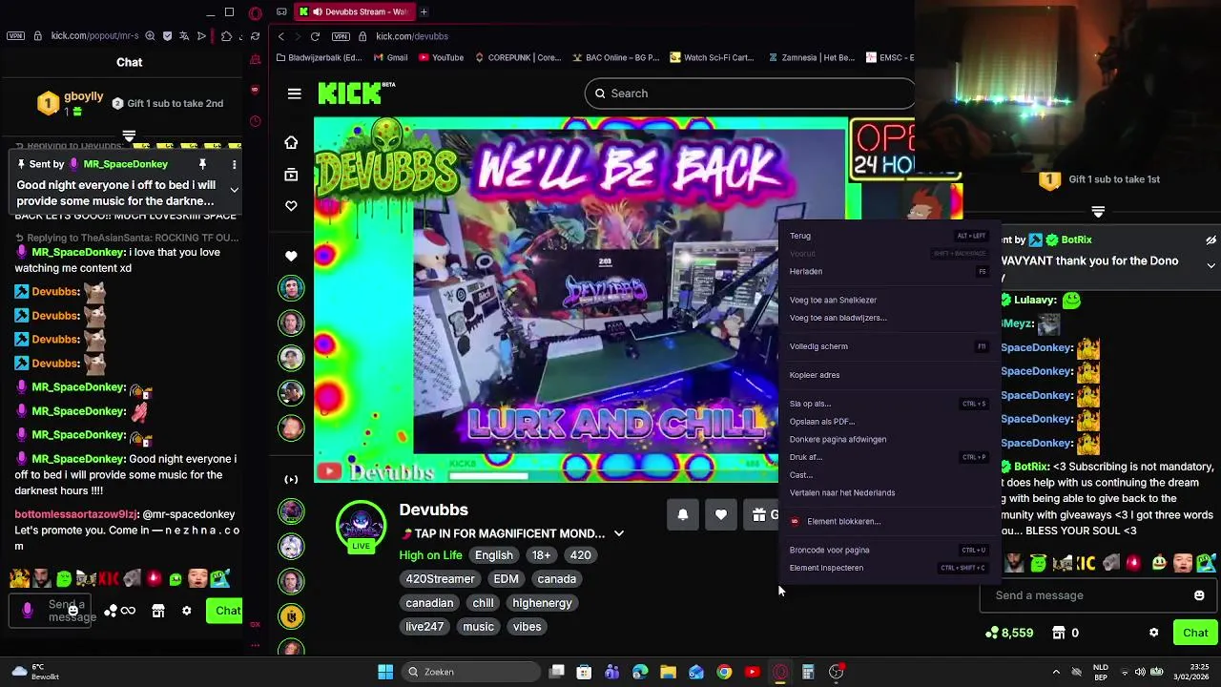Follow Devubbs with heart button
1221x687 pixels.
coord(721,514)
